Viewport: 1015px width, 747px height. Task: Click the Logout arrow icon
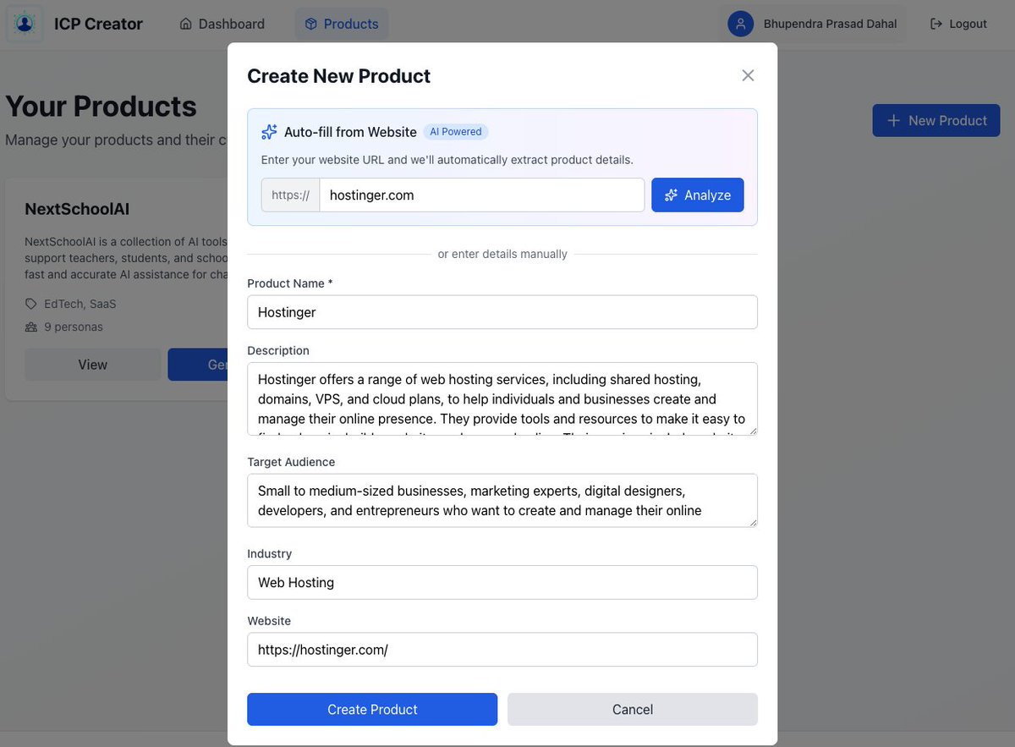coord(936,24)
